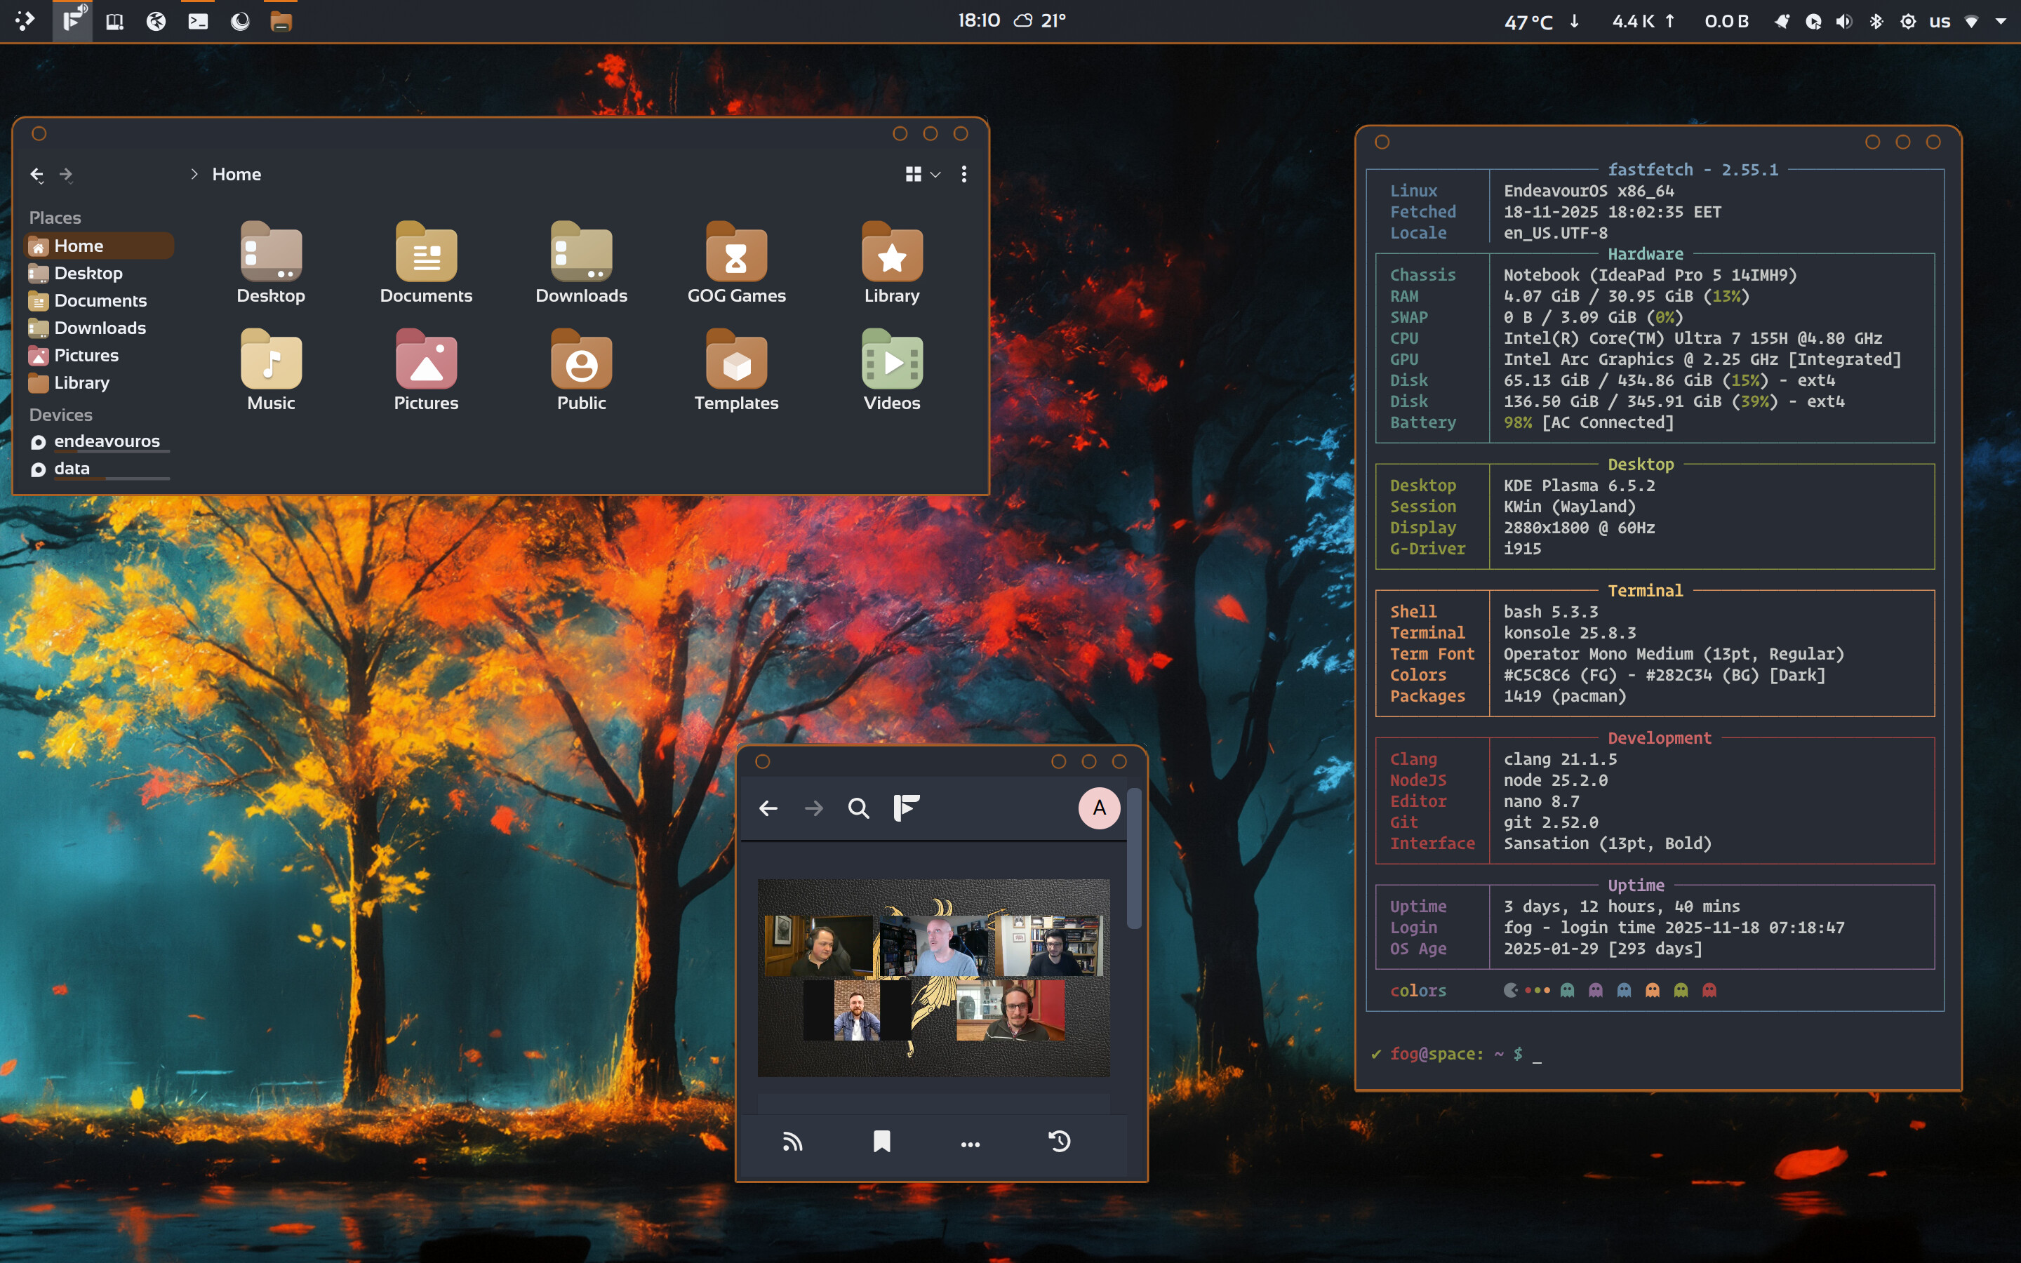Click the RSS feed icon in bottom bar
Viewport: 2021px width, 1263px height.
tap(792, 1142)
